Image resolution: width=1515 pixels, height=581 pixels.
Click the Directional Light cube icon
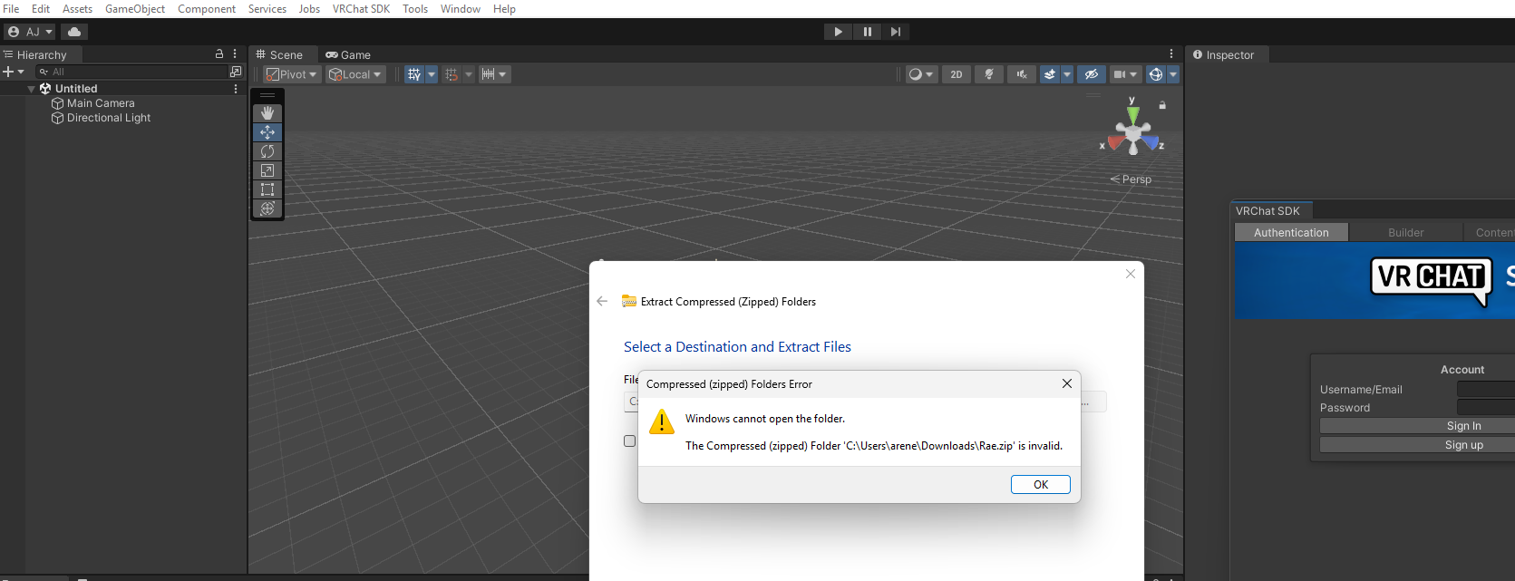(58, 118)
